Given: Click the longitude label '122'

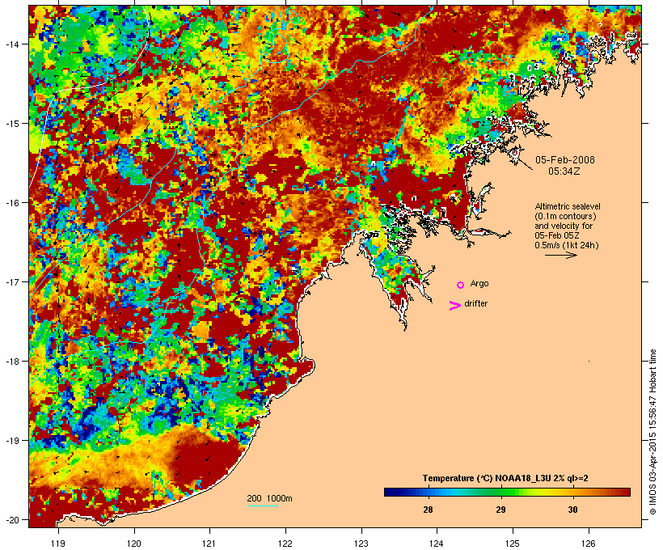Looking at the screenshot, I should pyautogui.click(x=285, y=544).
